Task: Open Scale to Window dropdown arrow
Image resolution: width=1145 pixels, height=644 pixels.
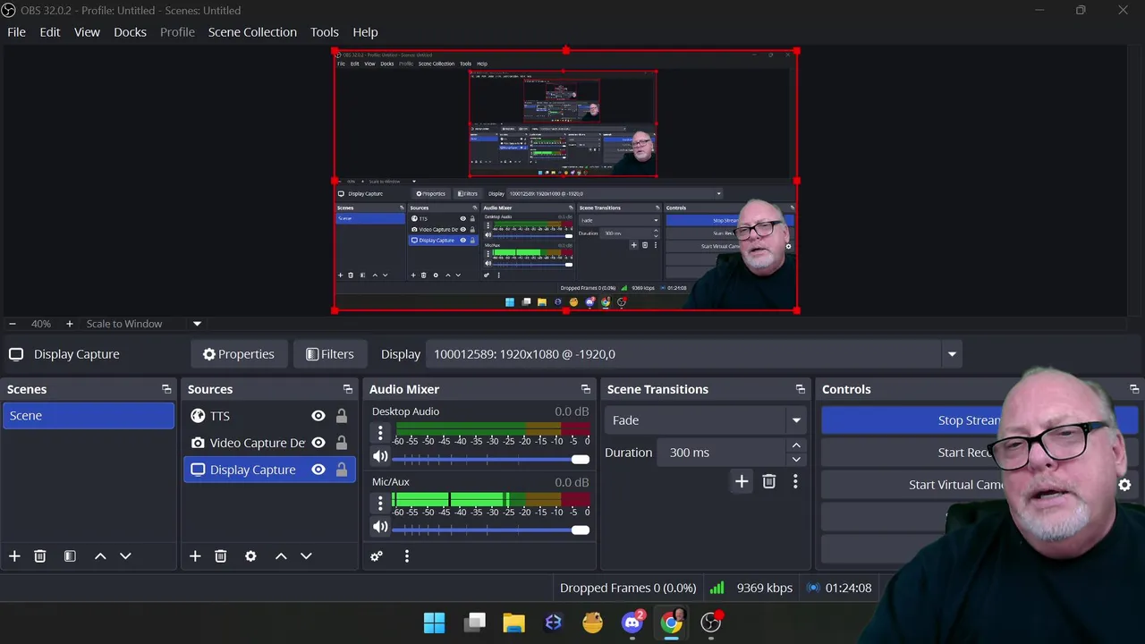Action: pos(197,324)
